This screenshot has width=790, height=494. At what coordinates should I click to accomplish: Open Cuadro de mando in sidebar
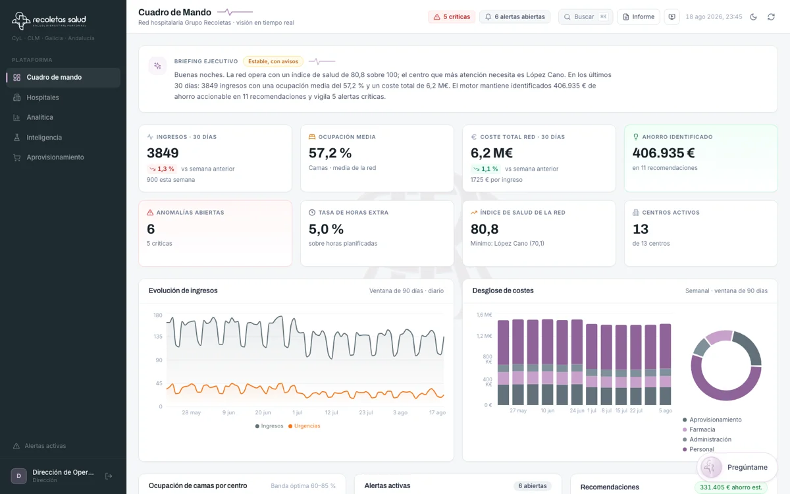[63, 78]
